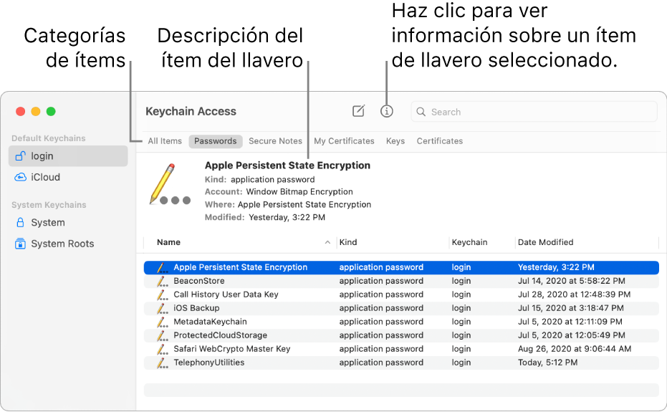This screenshot has width=667, height=412.
Task: Click the Today, 5:12 PM date cell
Action: click(x=547, y=363)
